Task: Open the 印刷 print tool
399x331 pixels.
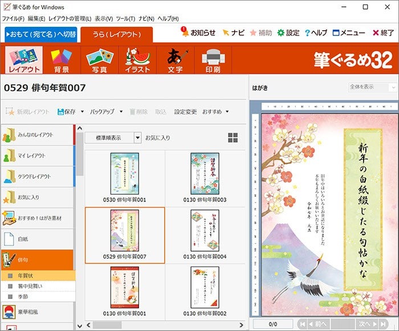Action: (213, 60)
